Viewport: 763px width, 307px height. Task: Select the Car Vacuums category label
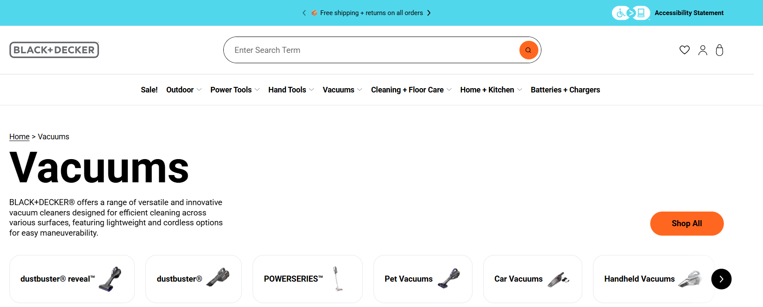pyautogui.click(x=519, y=279)
